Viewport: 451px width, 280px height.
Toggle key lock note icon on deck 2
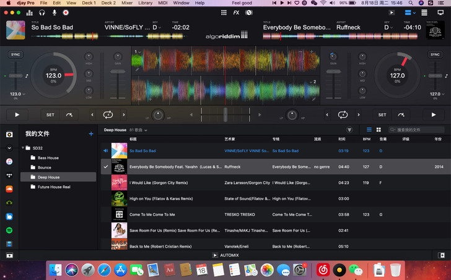pyautogui.click(x=446, y=76)
